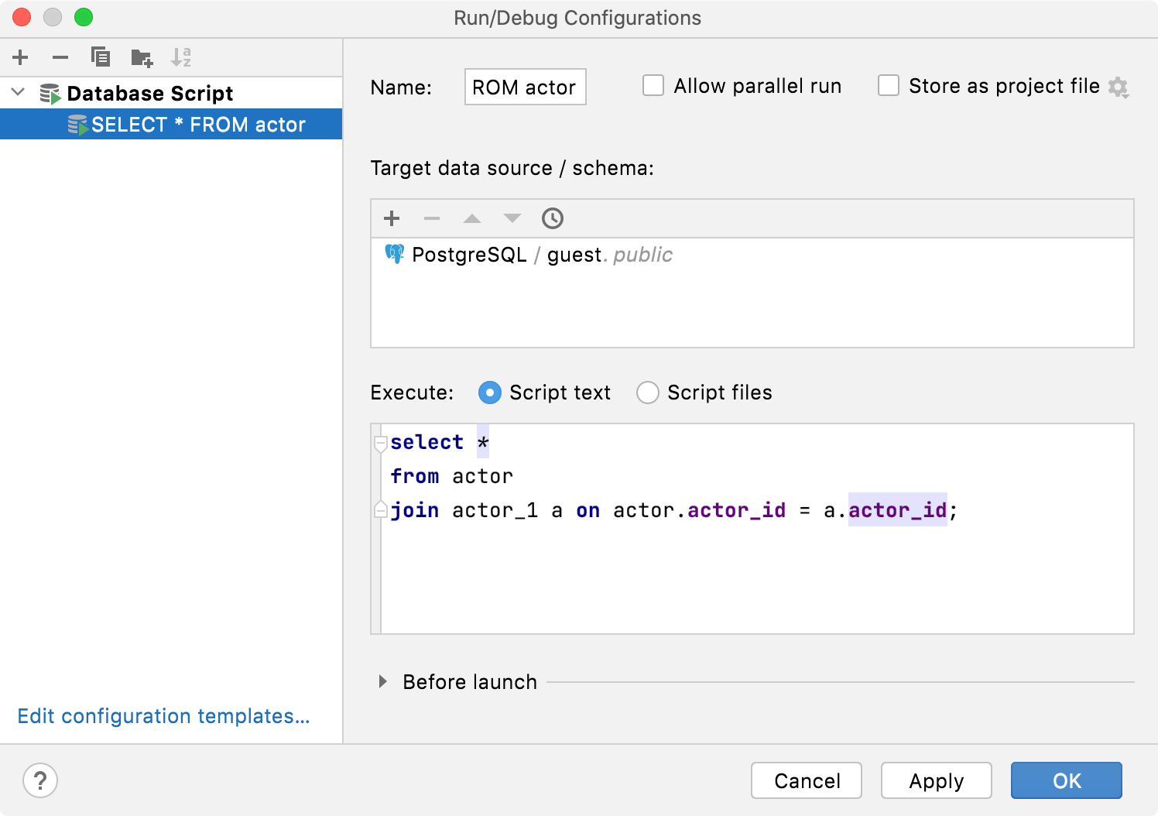
Task: Open project file storage settings gear
Action: click(1119, 87)
